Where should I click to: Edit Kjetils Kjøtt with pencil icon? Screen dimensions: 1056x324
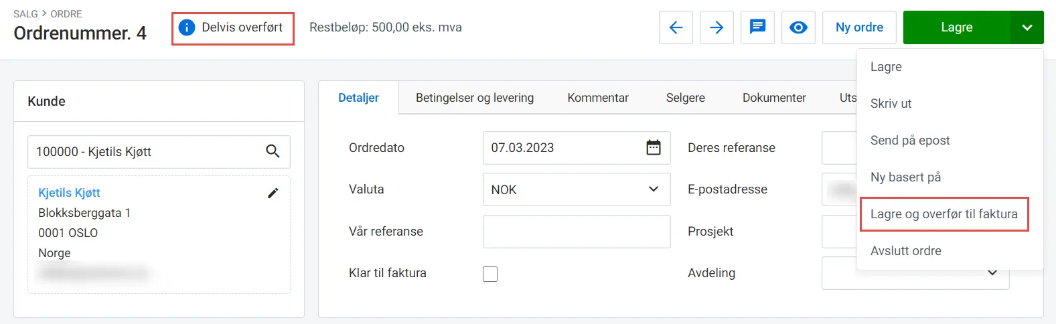(273, 193)
